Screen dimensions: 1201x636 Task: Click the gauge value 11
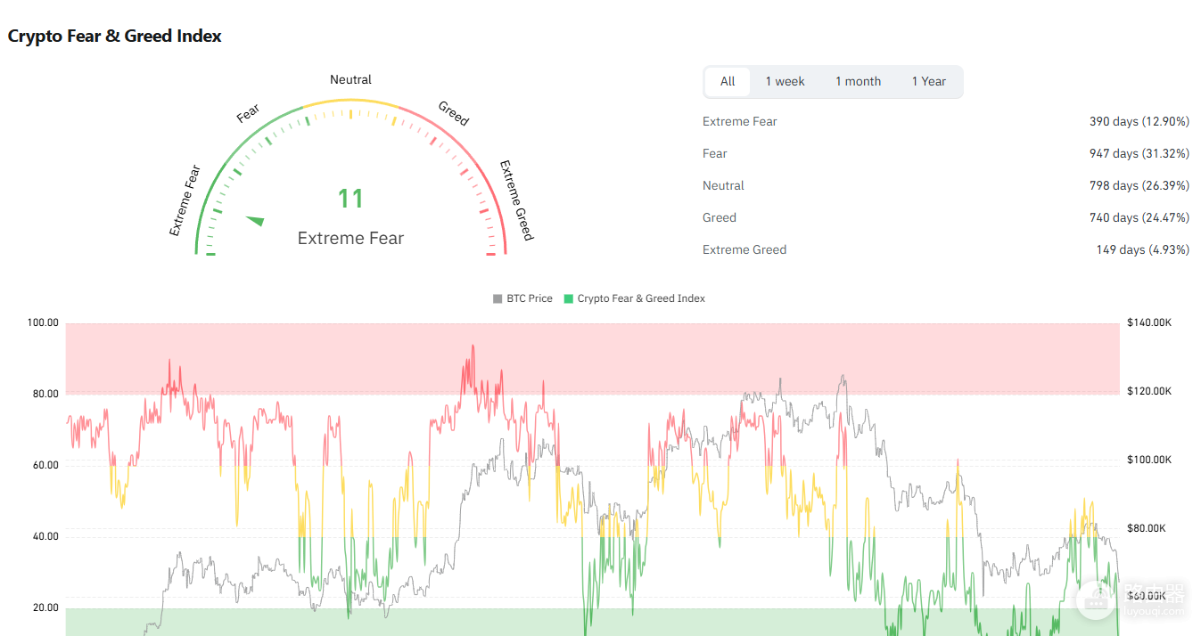(350, 198)
